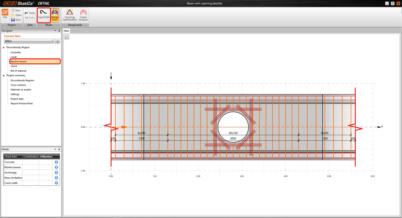This screenshot has height=218, width=402.
Task: Click the Combination column header
Action: pos(31,157)
